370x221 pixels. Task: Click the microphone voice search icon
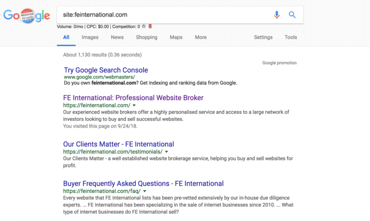point(277,15)
